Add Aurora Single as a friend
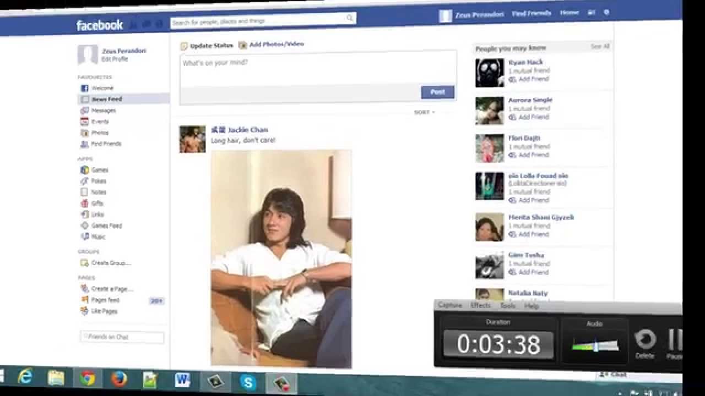 click(529, 117)
